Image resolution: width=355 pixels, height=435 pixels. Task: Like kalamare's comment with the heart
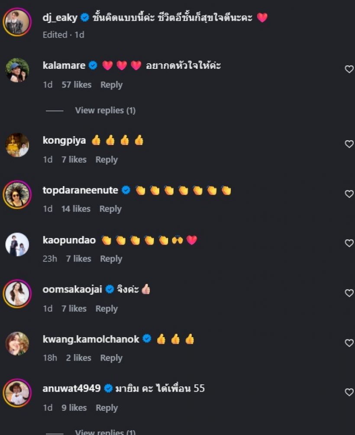point(349,69)
